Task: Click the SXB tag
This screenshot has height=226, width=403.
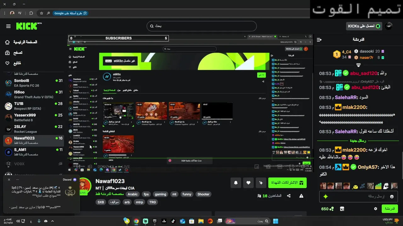Action: [x=101, y=202]
